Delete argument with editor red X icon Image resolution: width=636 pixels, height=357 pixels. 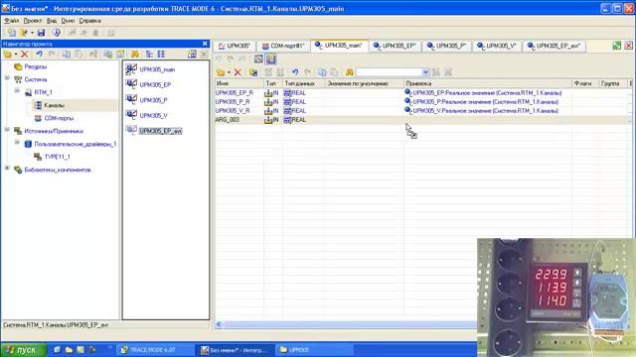tap(238, 72)
